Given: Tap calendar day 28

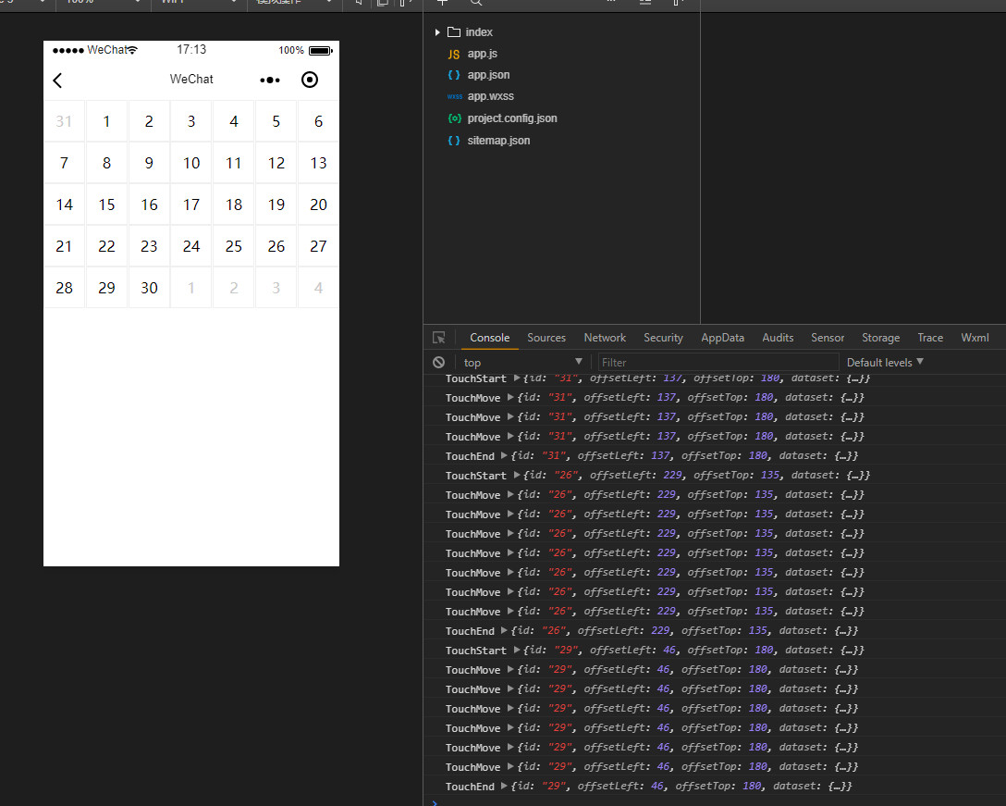Looking at the screenshot, I should coord(64,289).
